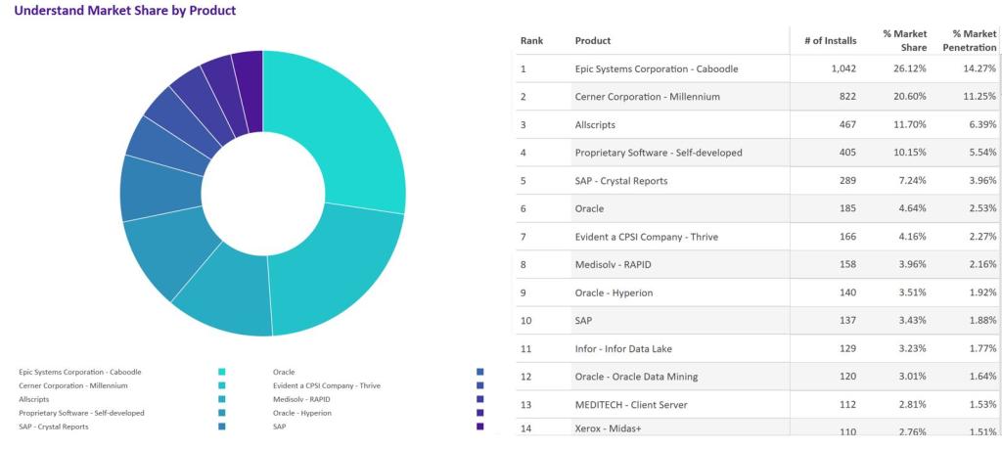Sort by % Market Share column header
This screenshot has width=1002, height=449.
[905, 40]
